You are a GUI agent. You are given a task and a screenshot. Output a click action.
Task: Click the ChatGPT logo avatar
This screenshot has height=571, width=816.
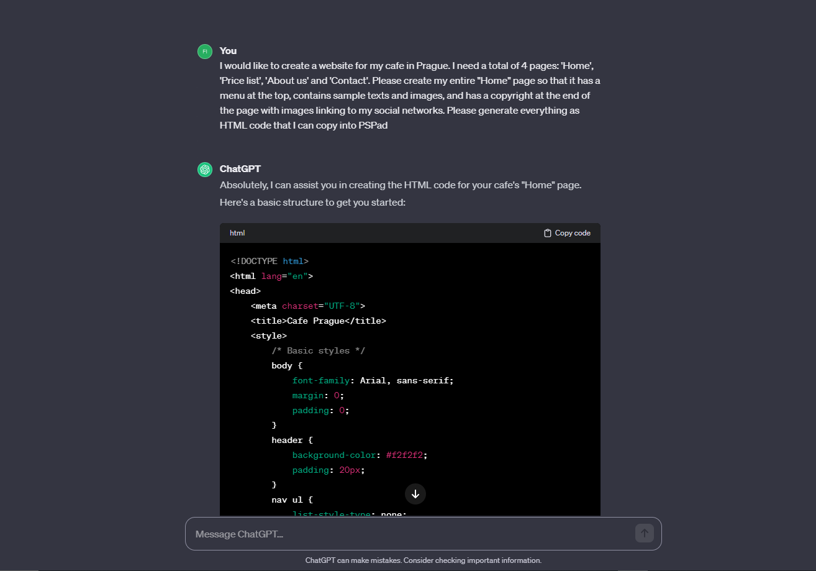[x=205, y=170]
